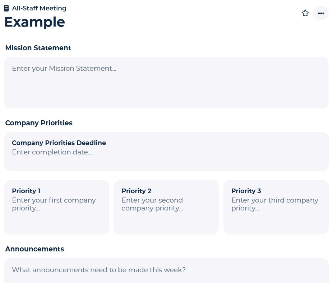Click the 'Enter your Mission Statement...' placeholder

[x=64, y=68]
